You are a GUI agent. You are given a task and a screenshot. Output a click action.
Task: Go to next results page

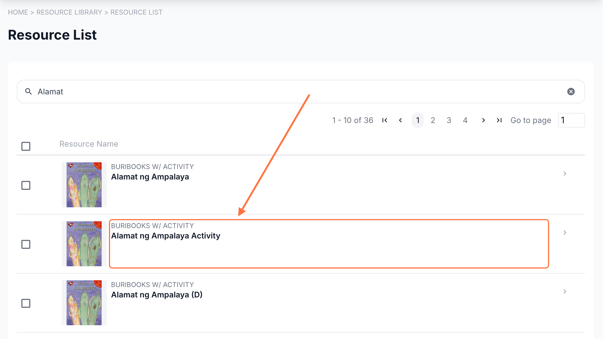(x=483, y=120)
